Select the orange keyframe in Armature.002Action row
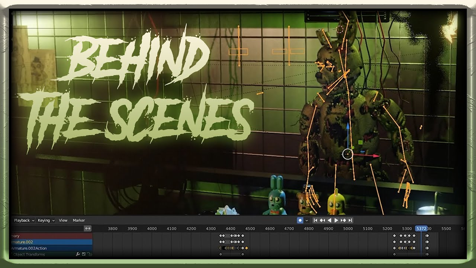 tap(246, 248)
